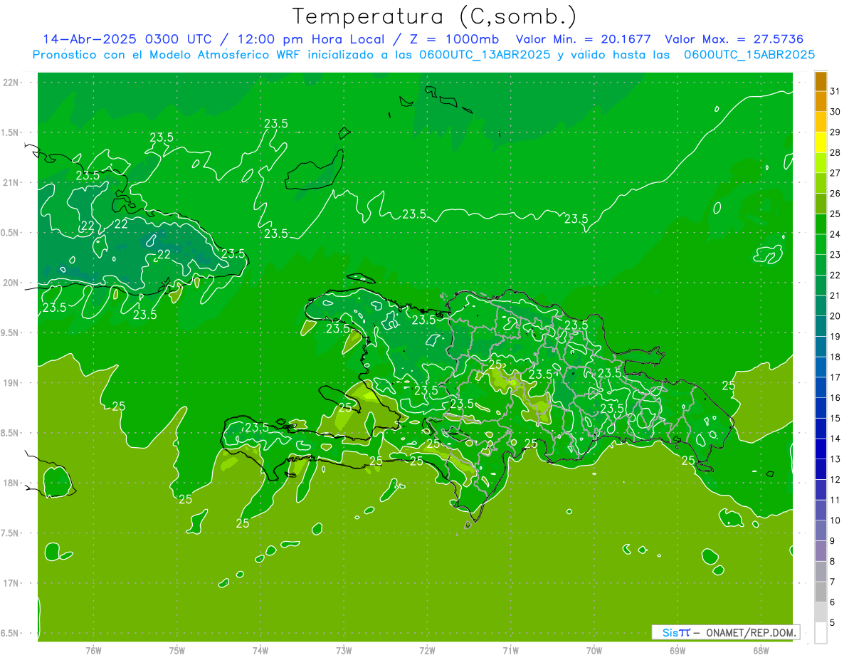This screenshot has height=660, width=854.
Task: Click the '27' color scale label
Action: [835, 173]
